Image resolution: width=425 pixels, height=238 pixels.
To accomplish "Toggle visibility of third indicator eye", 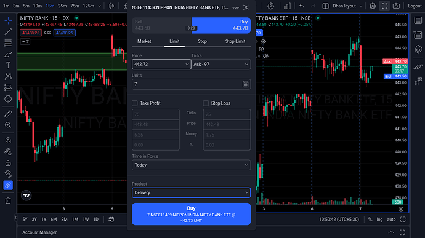I will coord(265,57).
